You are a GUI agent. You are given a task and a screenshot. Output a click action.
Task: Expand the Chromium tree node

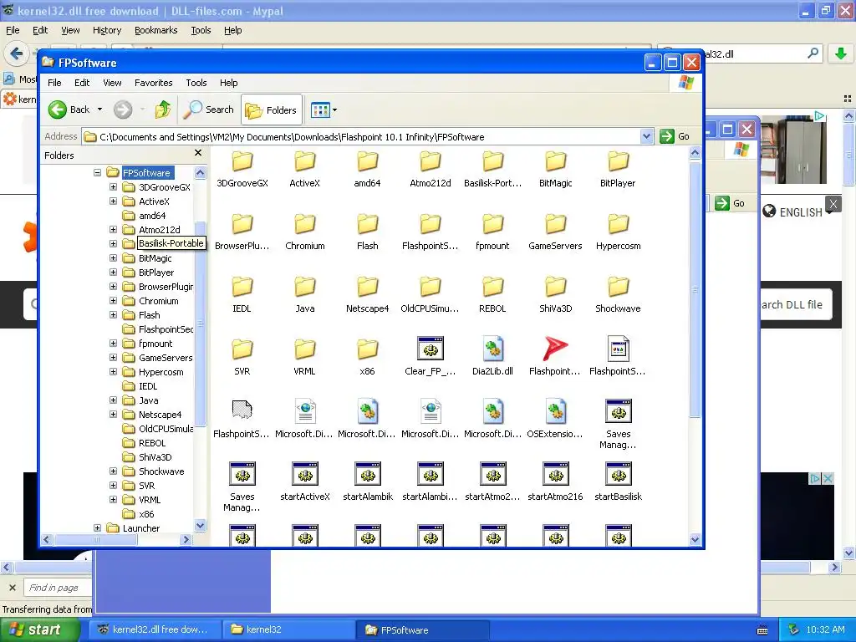(113, 300)
